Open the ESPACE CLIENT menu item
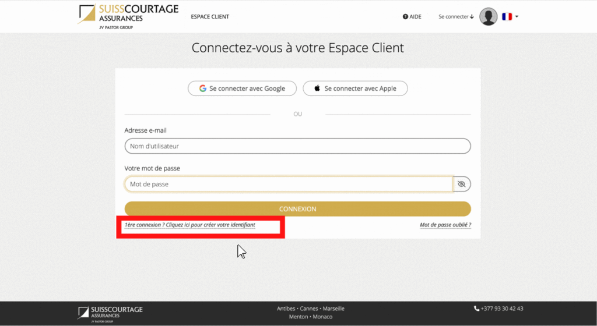Viewport: 597px width, 326px height. pyautogui.click(x=210, y=17)
